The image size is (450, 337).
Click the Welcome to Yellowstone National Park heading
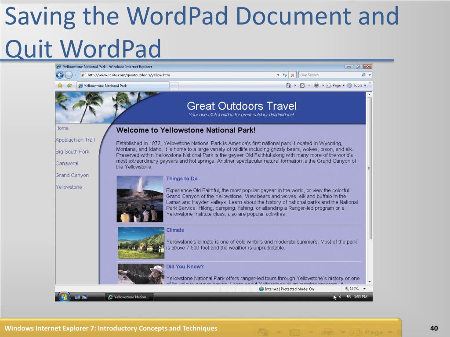pyautogui.click(x=186, y=130)
